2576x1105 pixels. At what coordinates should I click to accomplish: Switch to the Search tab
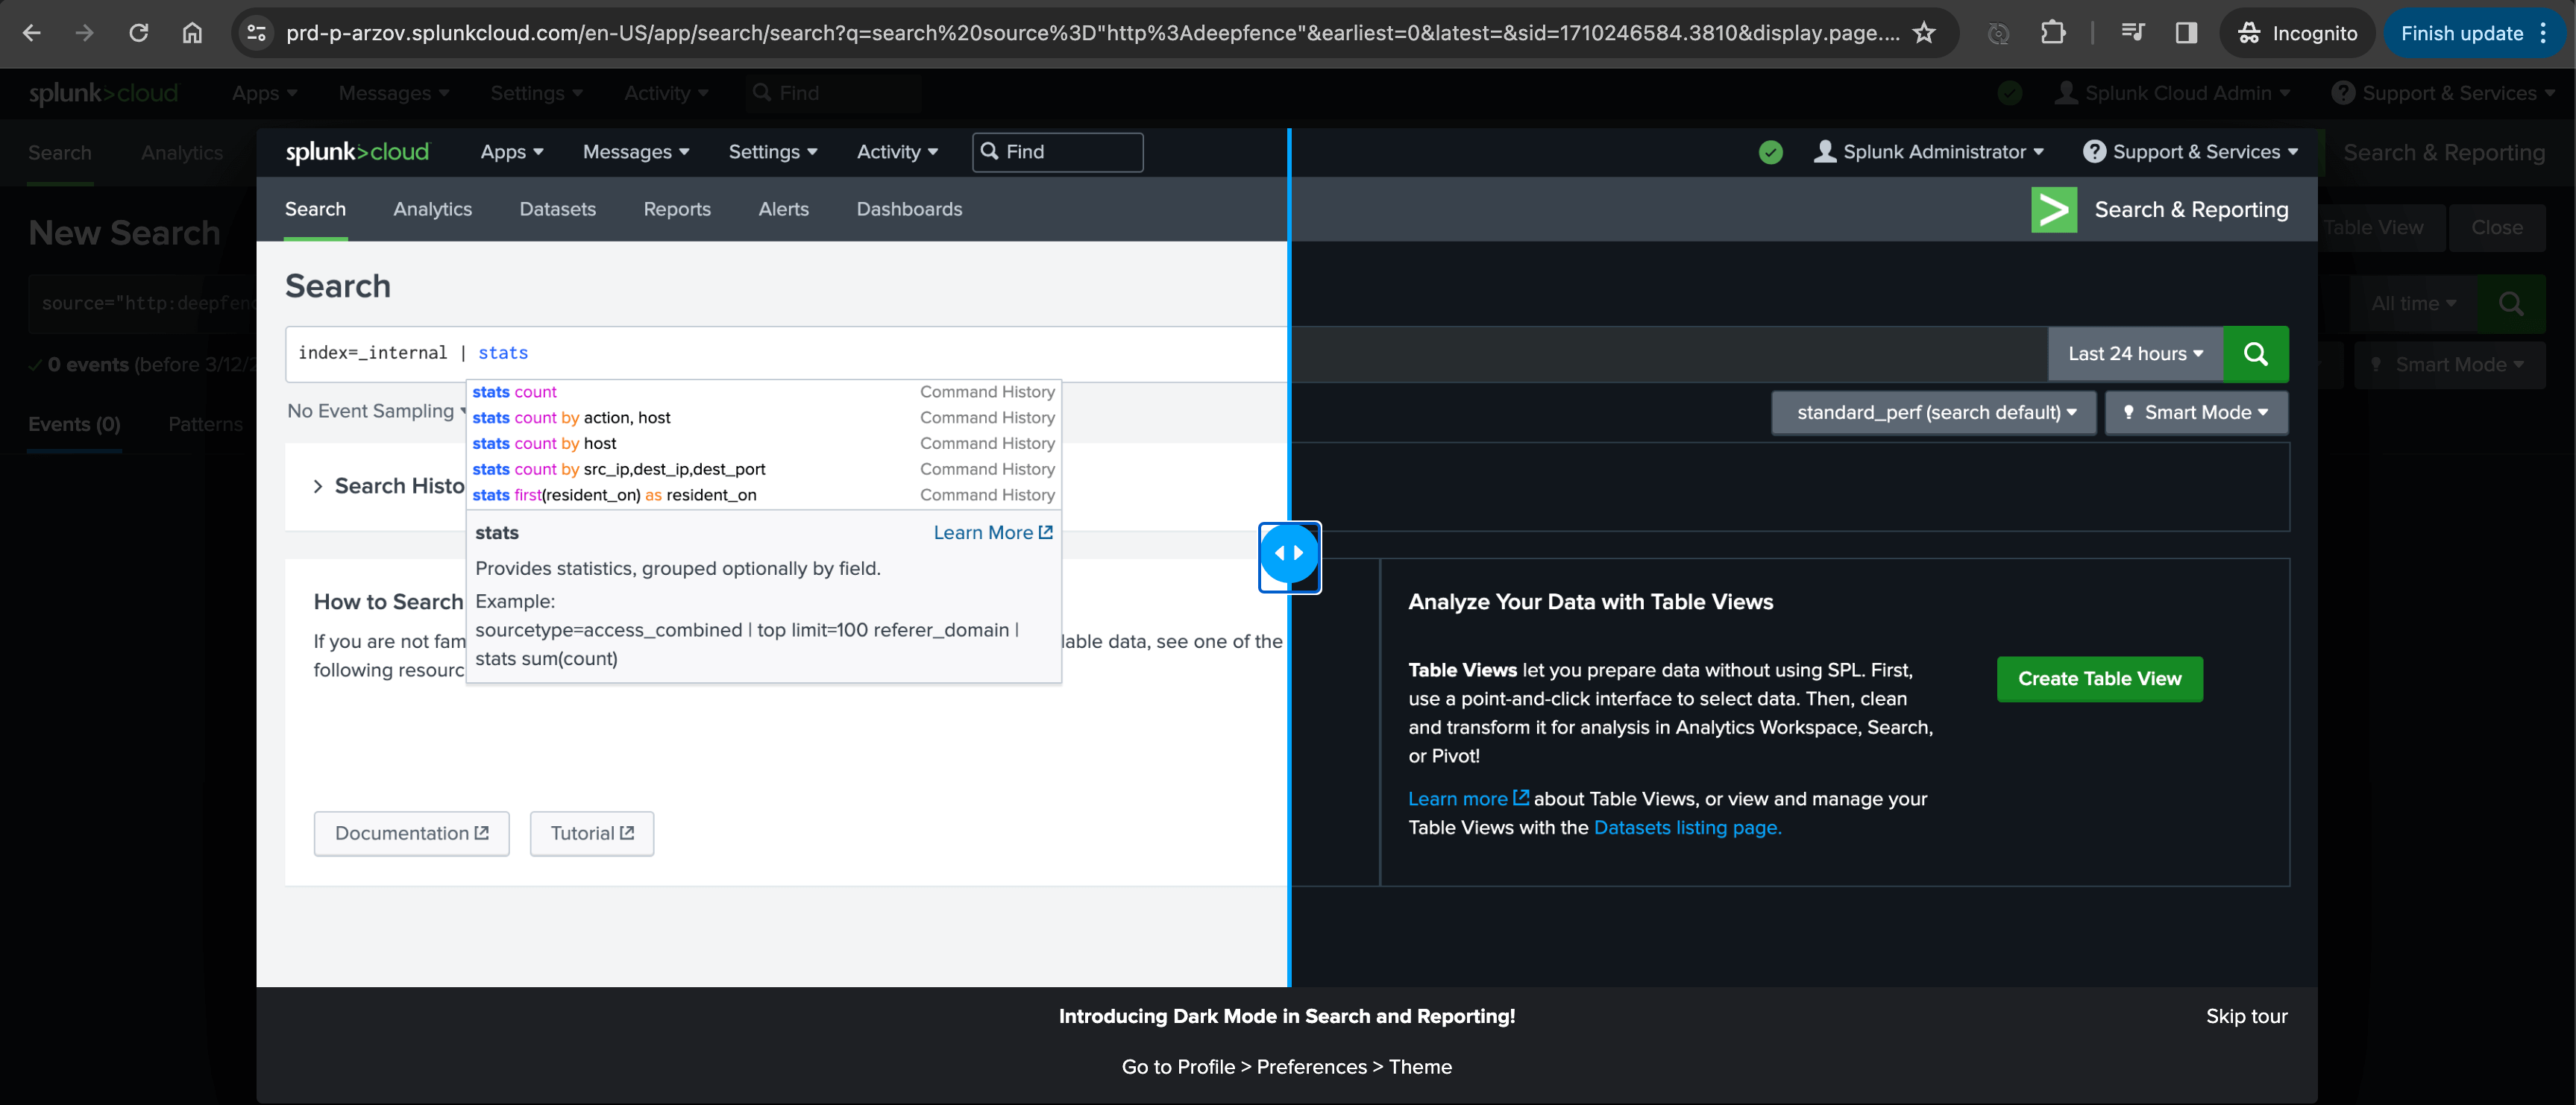pos(315,209)
